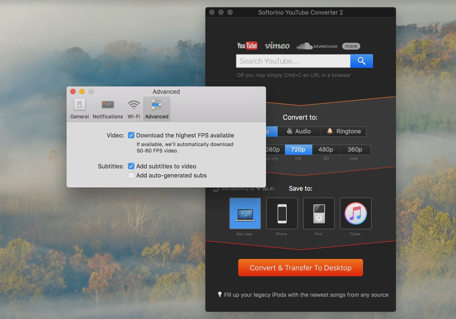Viewport: 456px width, 319px height.
Task: Pick SoundCloud as the source
Action: (317, 46)
